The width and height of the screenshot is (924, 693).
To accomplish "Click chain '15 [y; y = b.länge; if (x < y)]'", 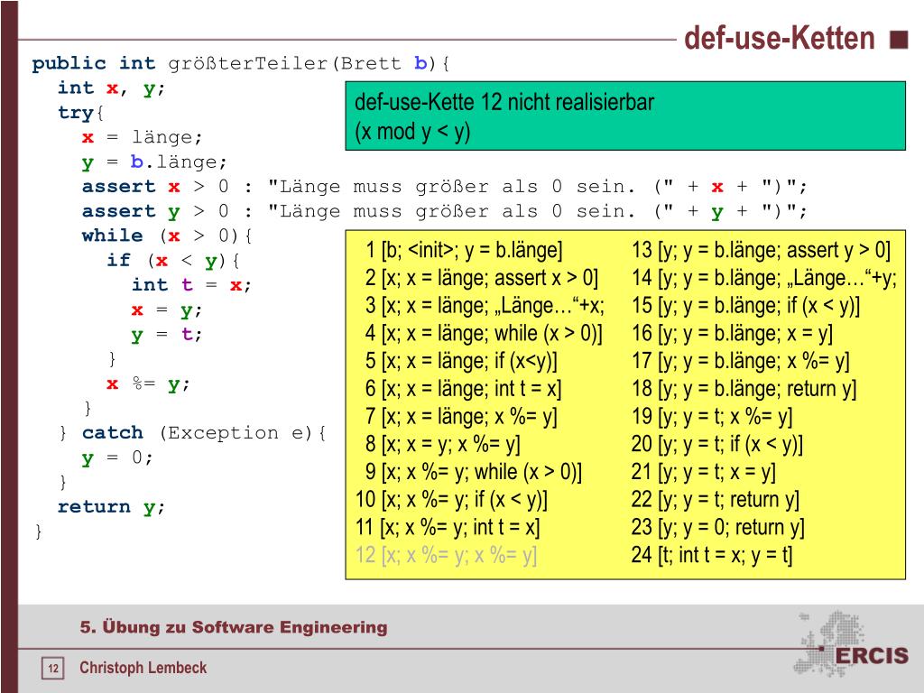I will pyautogui.click(x=745, y=306).
